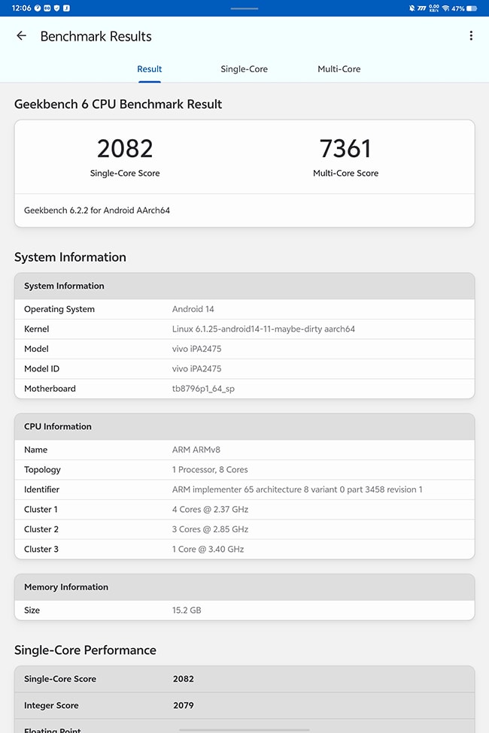
Task: Go back using the arrow icon
Action: [x=21, y=36]
